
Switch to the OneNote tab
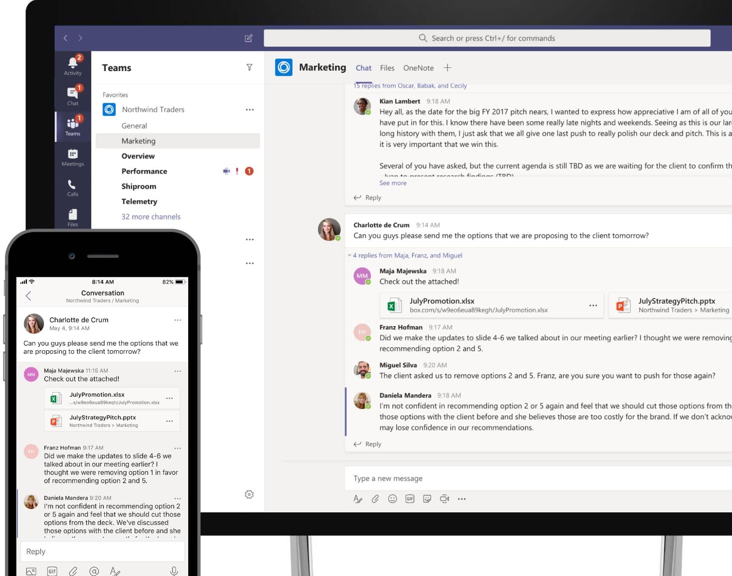(x=418, y=68)
